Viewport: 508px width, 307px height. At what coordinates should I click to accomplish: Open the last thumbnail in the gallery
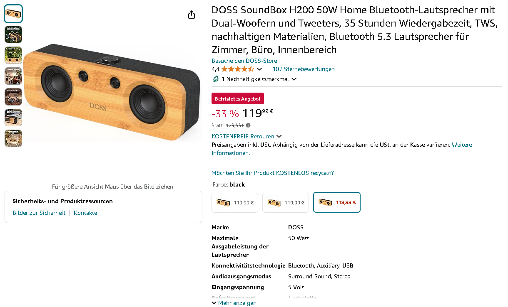point(13,138)
